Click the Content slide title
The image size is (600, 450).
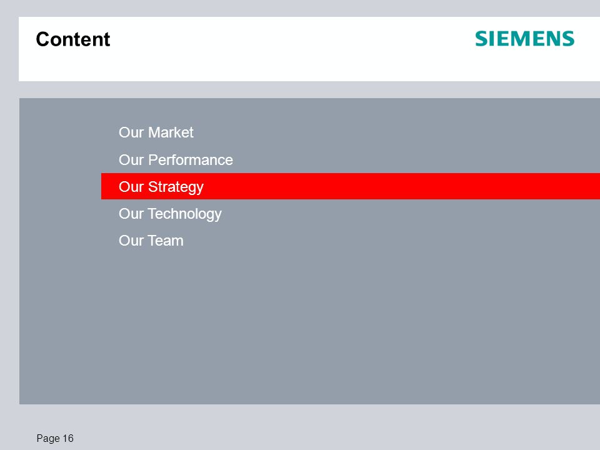[72, 39]
